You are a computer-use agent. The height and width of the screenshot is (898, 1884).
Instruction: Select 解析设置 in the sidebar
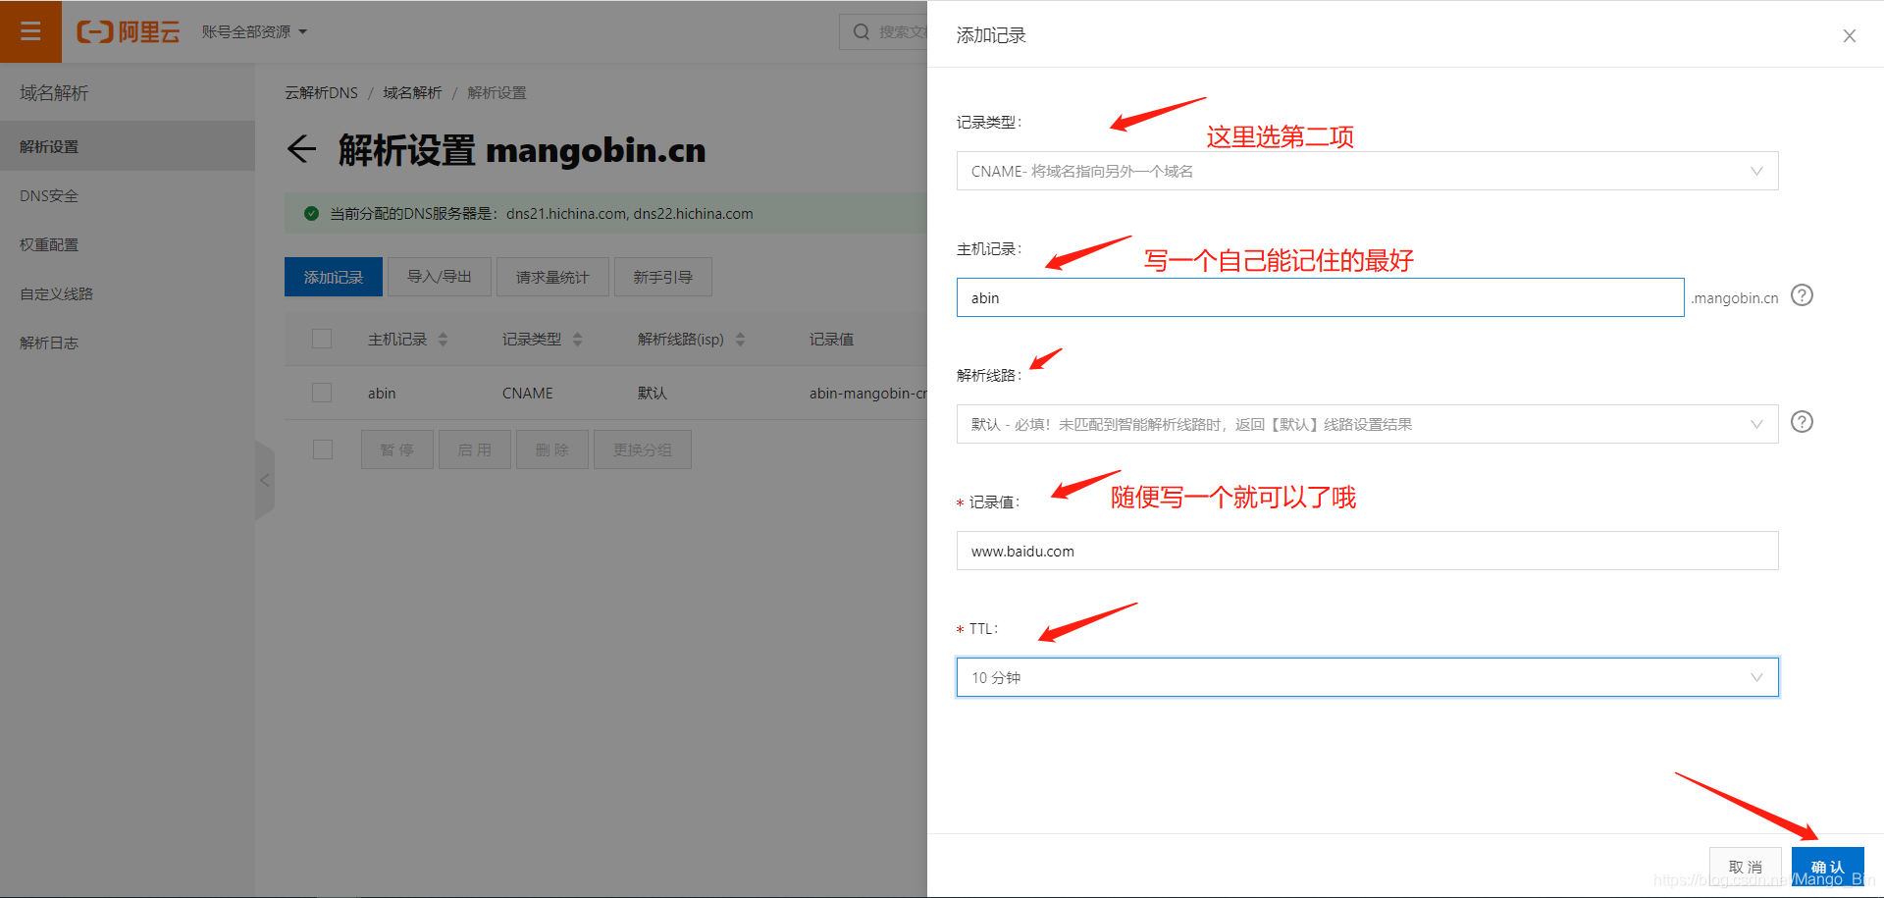128,146
